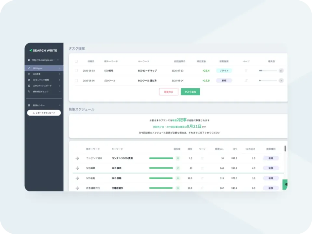The height and width of the screenshot is (234, 312).
Task: Open the http://2.example.co site dropdown
Action: click(44, 60)
